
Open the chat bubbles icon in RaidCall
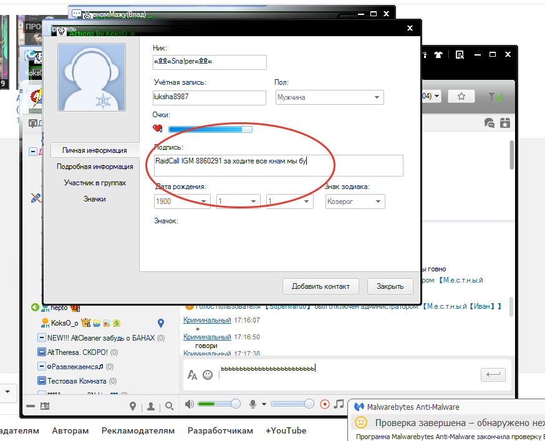click(489, 123)
